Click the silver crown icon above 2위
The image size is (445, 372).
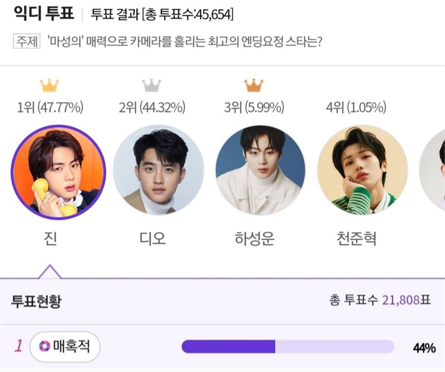click(151, 85)
